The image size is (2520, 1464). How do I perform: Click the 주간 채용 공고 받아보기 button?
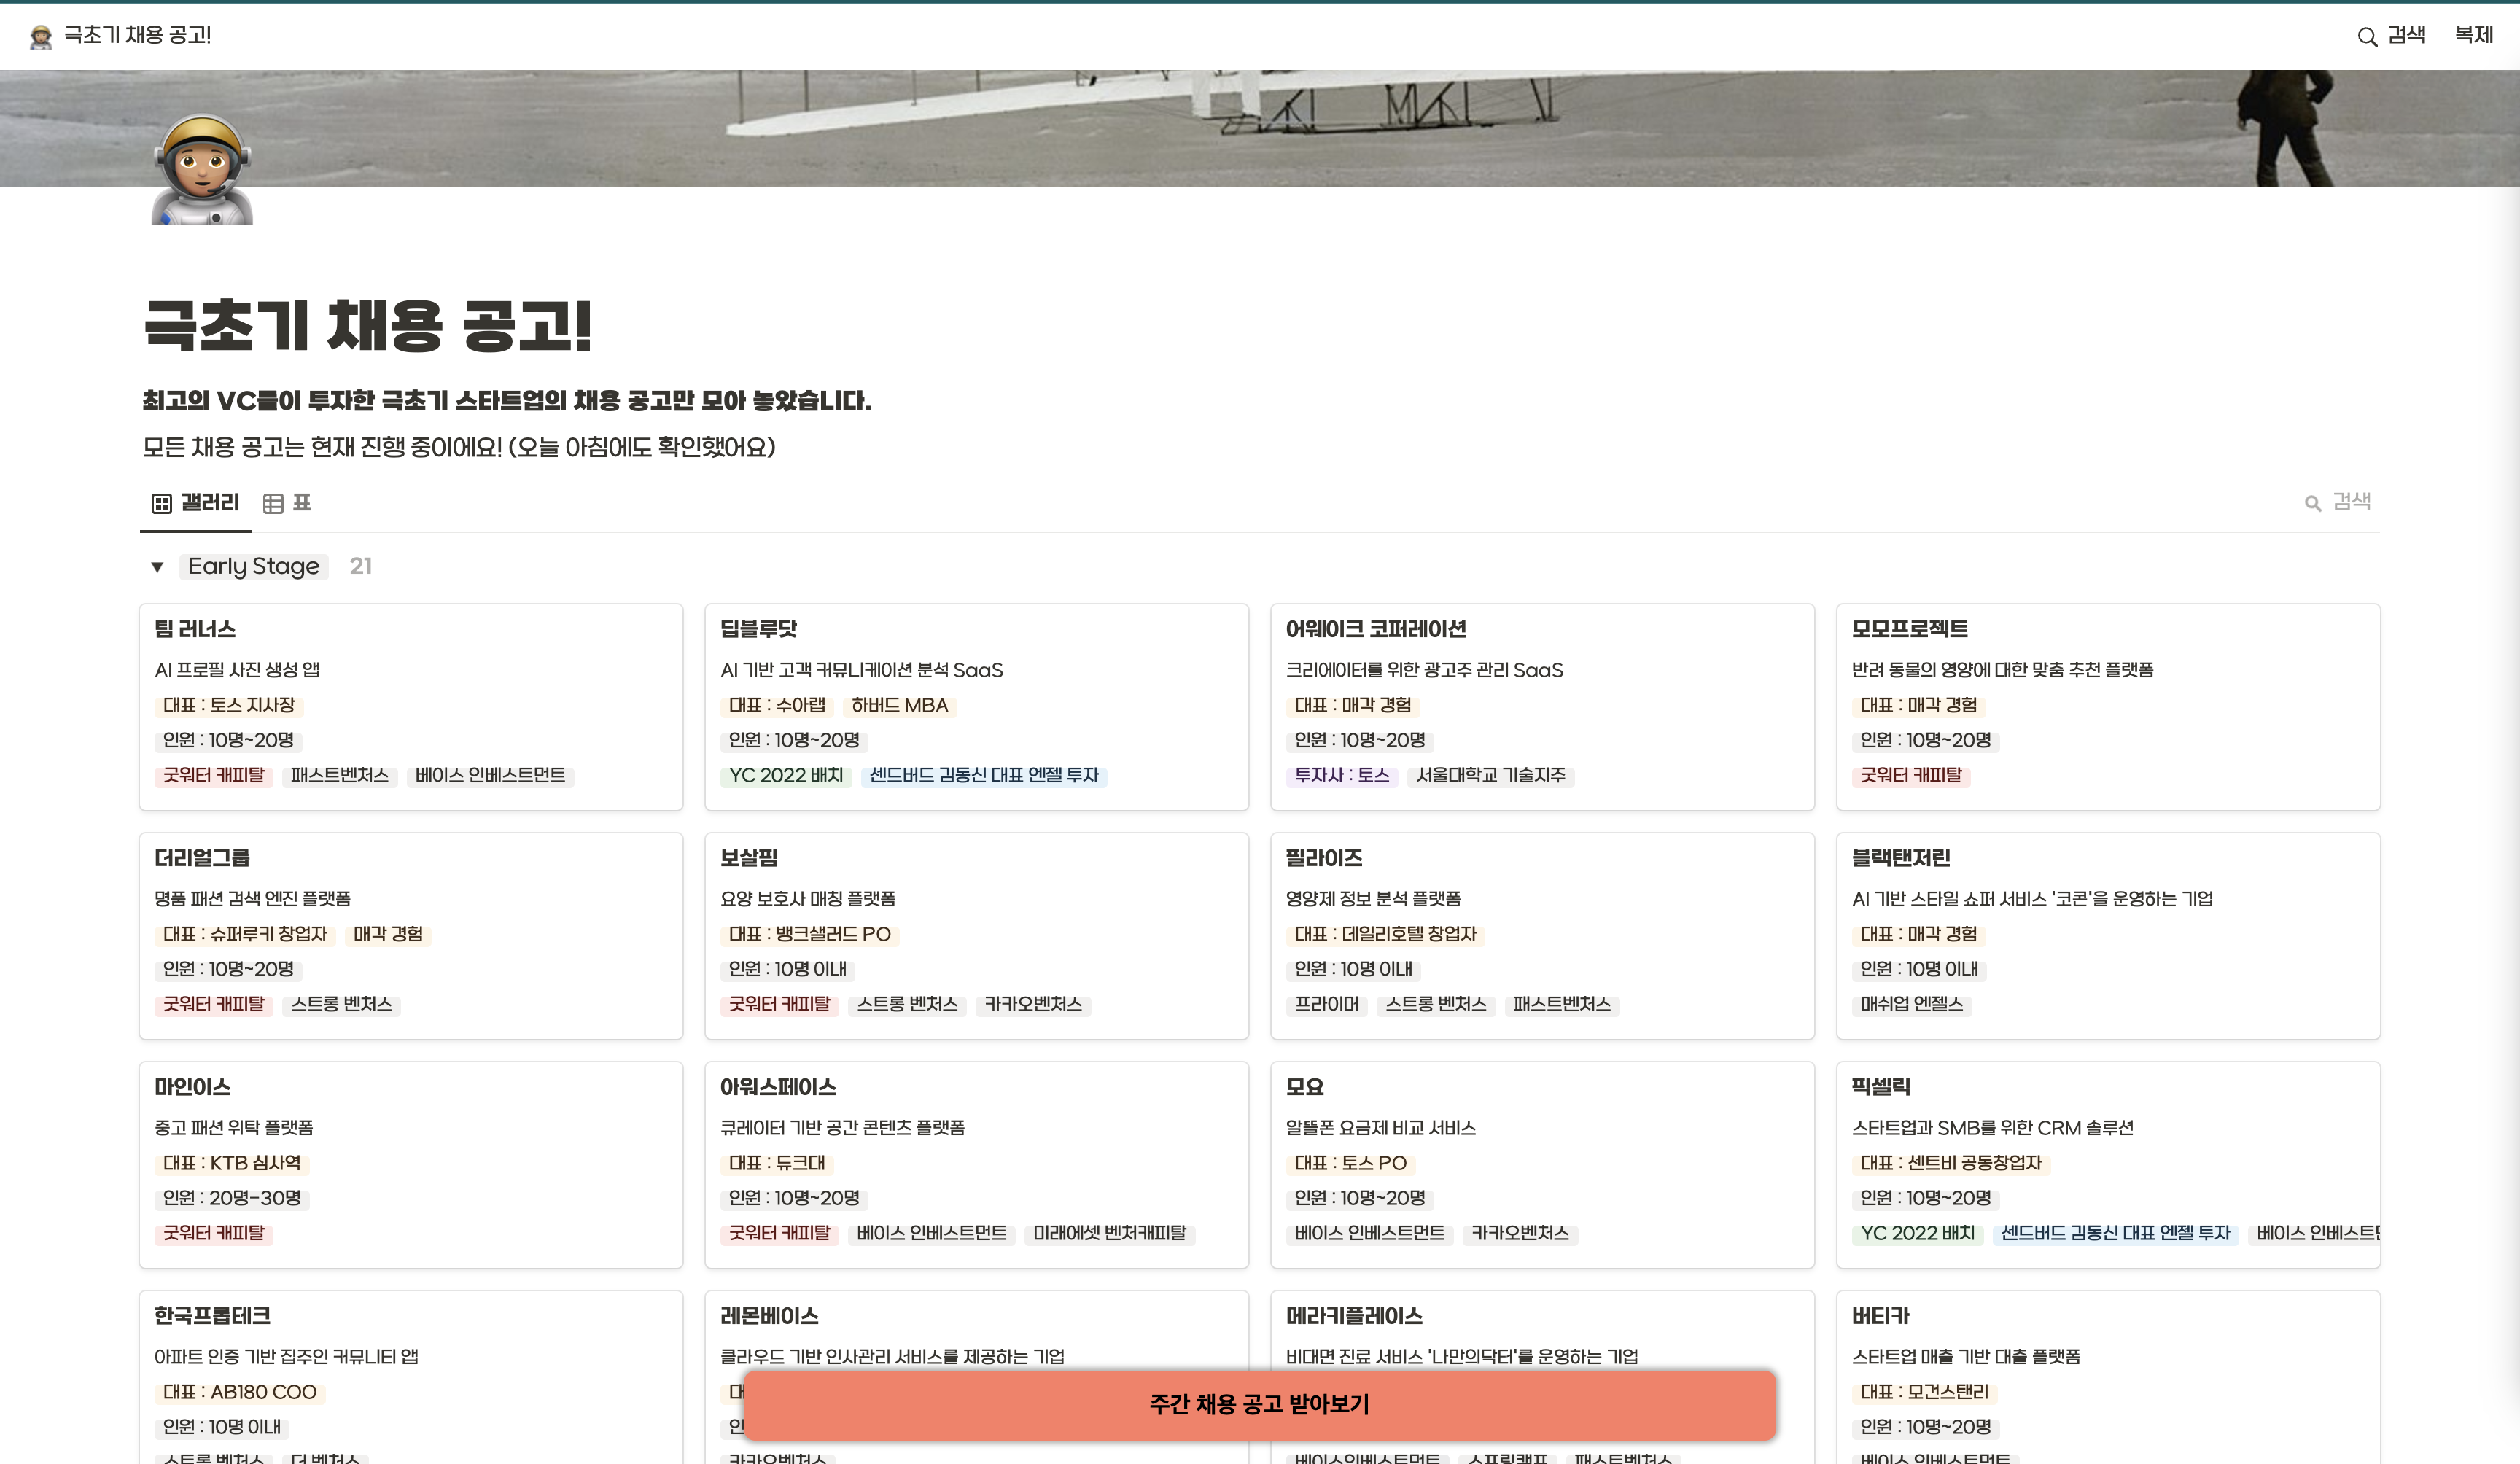(1259, 1404)
